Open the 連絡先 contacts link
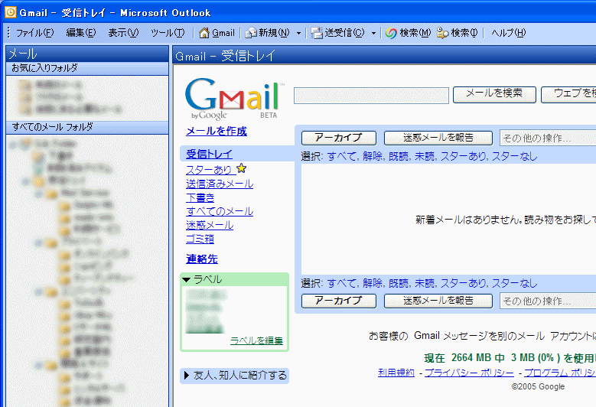Screen dimensions: 596x407 click(202, 259)
